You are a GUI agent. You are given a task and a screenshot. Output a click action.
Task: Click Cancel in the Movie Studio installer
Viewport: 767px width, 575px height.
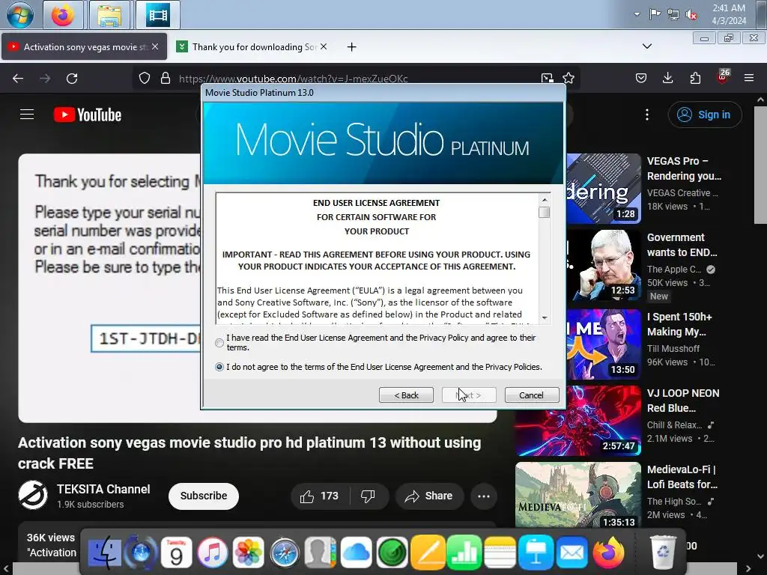pos(532,395)
